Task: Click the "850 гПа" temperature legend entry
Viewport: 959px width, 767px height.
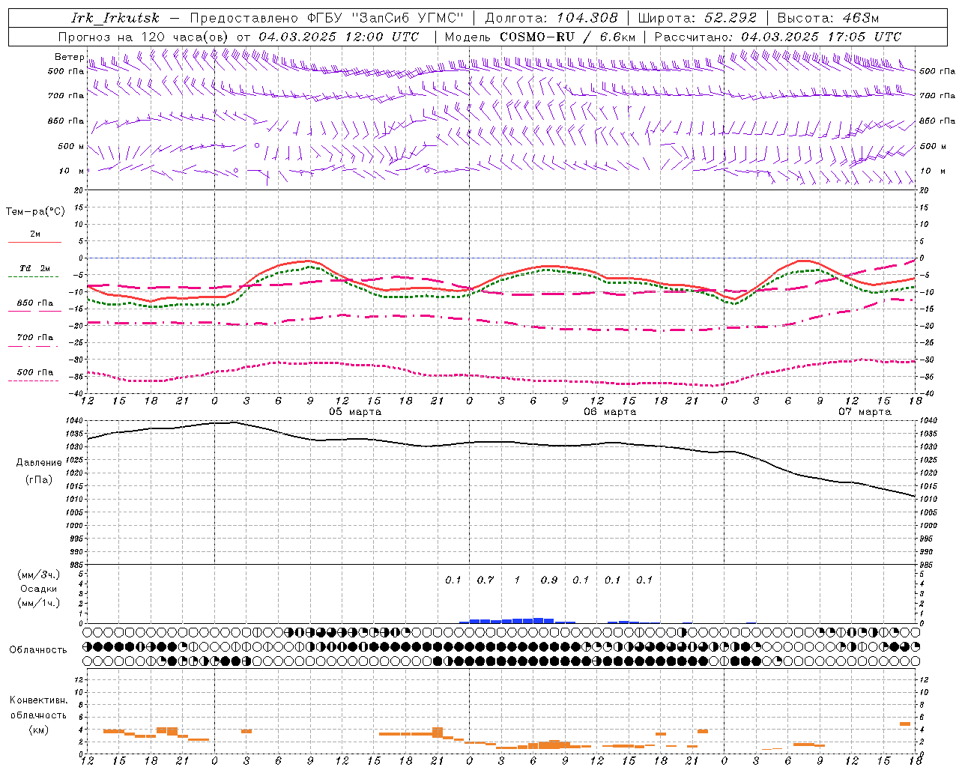Action: 34,303
